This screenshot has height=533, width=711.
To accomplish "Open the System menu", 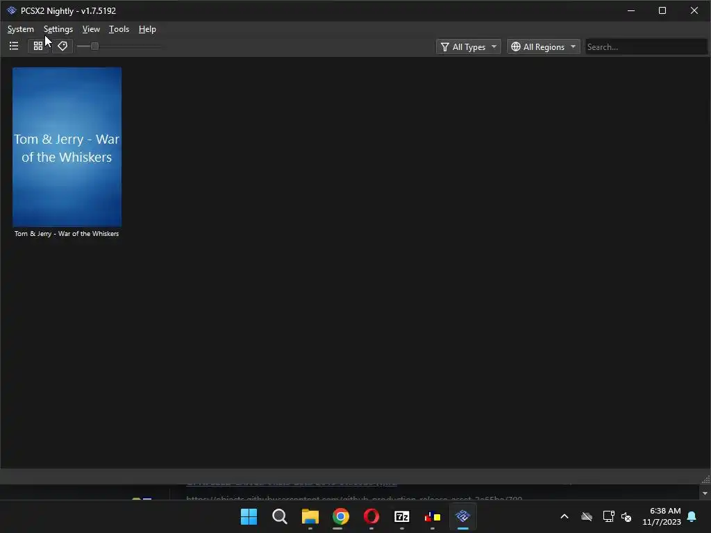I will (21, 29).
